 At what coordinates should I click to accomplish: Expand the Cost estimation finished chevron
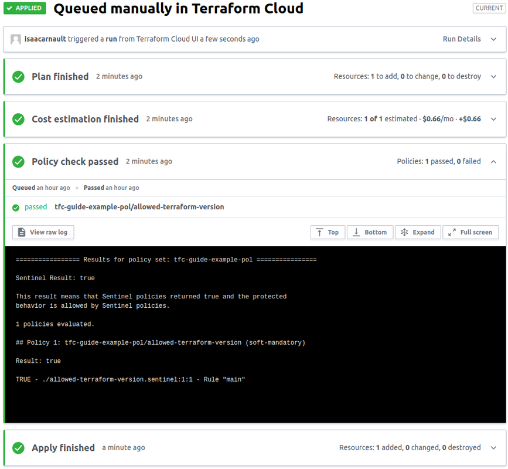coord(493,119)
